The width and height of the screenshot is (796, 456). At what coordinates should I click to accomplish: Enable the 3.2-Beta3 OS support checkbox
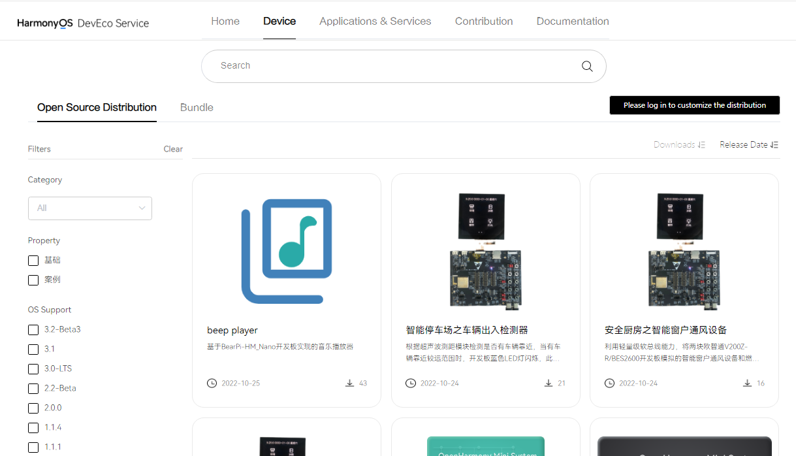pos(33,330)
